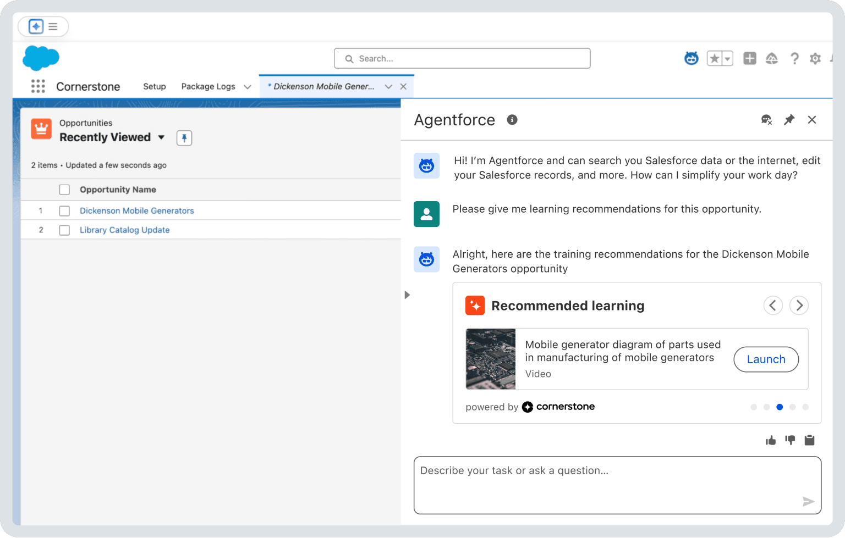Open Salesforce global search setup icon

[350, 58]
